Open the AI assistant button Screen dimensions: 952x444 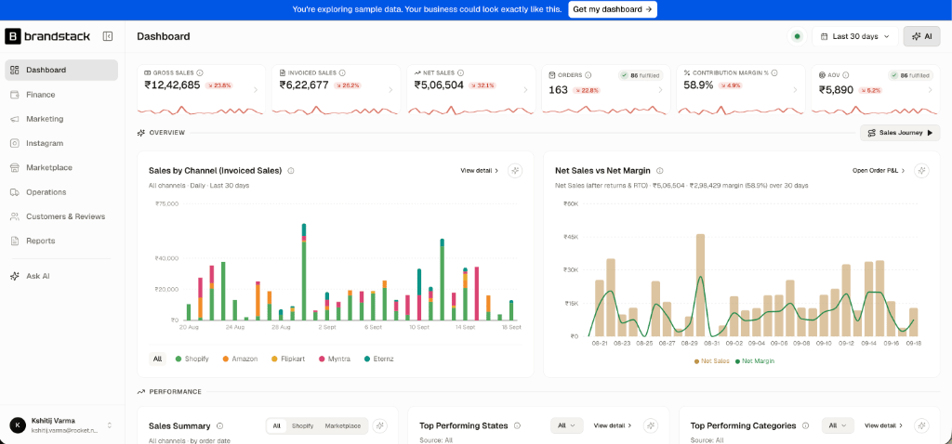click(921, 36)
